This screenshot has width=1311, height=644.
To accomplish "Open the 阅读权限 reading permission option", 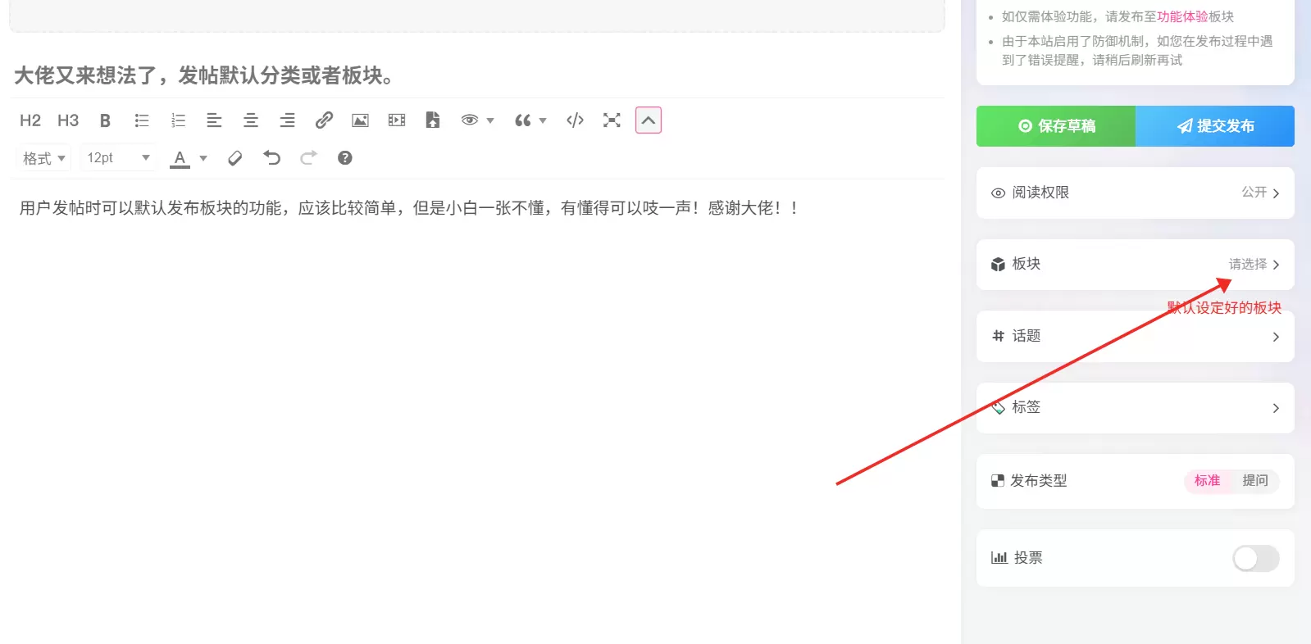I will [1135, 193].
